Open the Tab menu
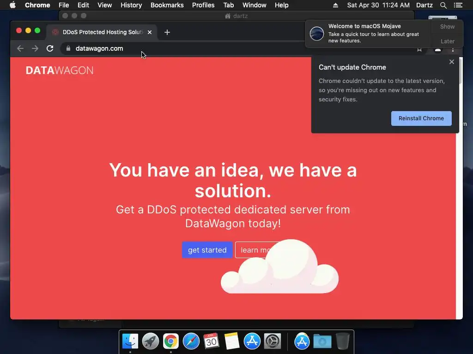Image resolution: width=473 pixels, height=354 pixels. (228, 5)
